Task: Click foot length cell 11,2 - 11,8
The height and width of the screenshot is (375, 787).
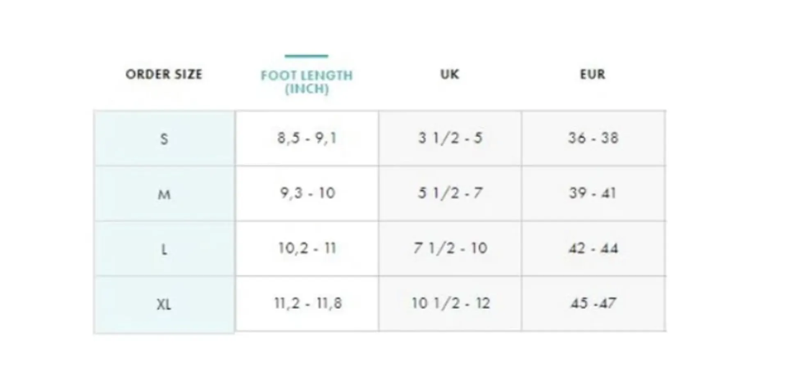Action: [x=307, y=303]
